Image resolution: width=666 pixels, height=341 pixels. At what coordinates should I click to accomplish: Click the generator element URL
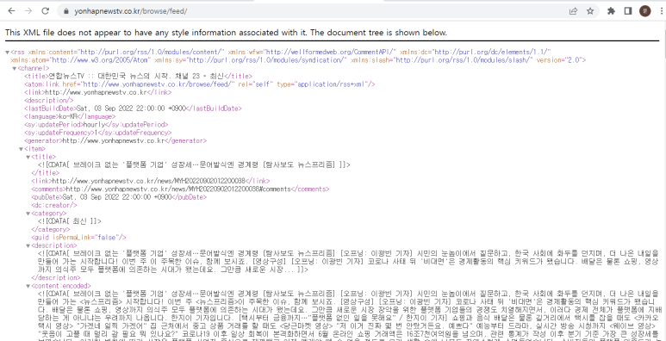click(114, 140)
